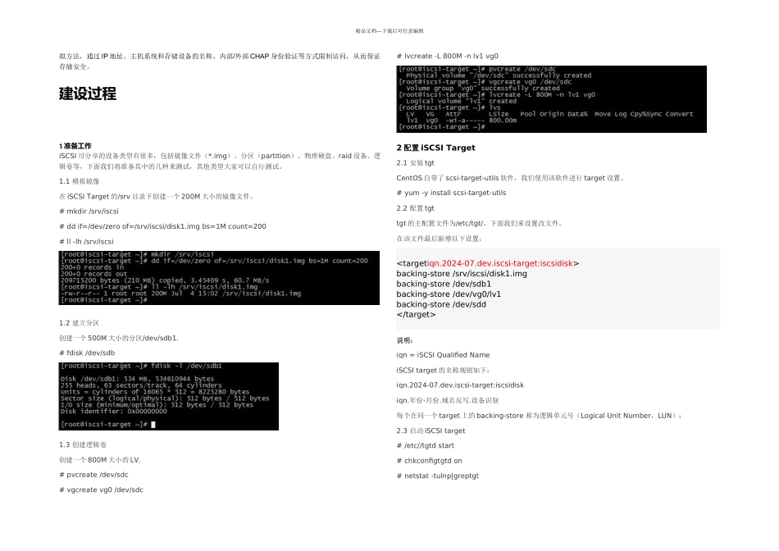The image size is (779, 551).
Task: Click the 1准备工作 section heading
Action: [75, 146]
